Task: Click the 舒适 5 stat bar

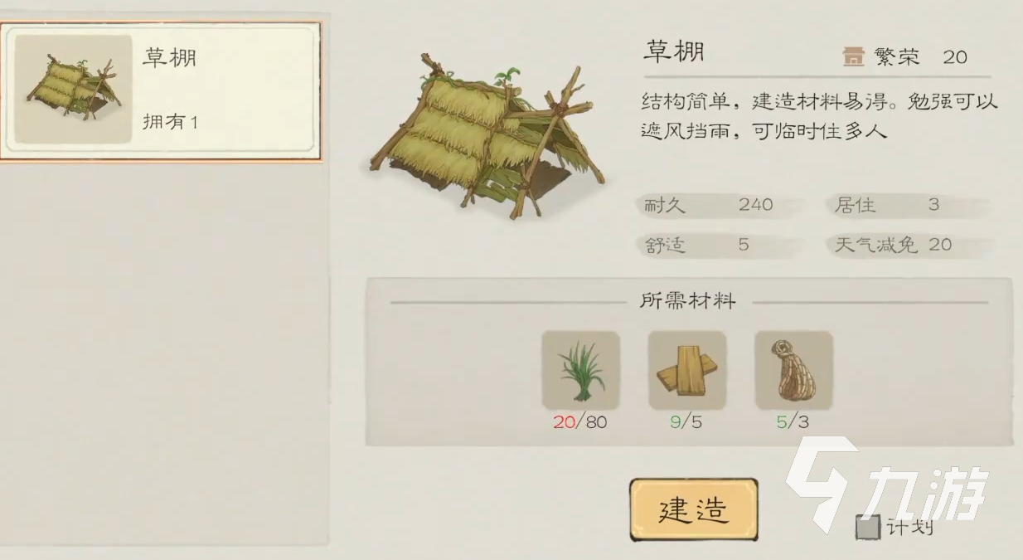Action: (720, 245)
